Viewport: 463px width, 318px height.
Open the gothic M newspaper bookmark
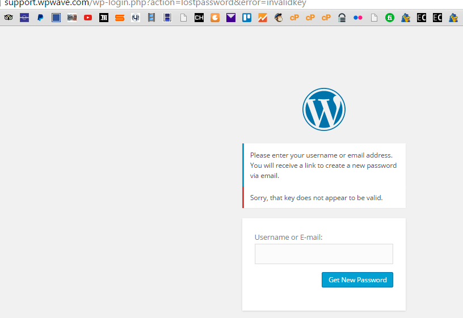(x=104, y=18)
